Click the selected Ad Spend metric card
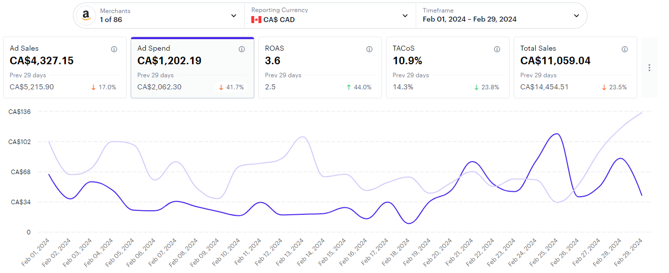 193,68
